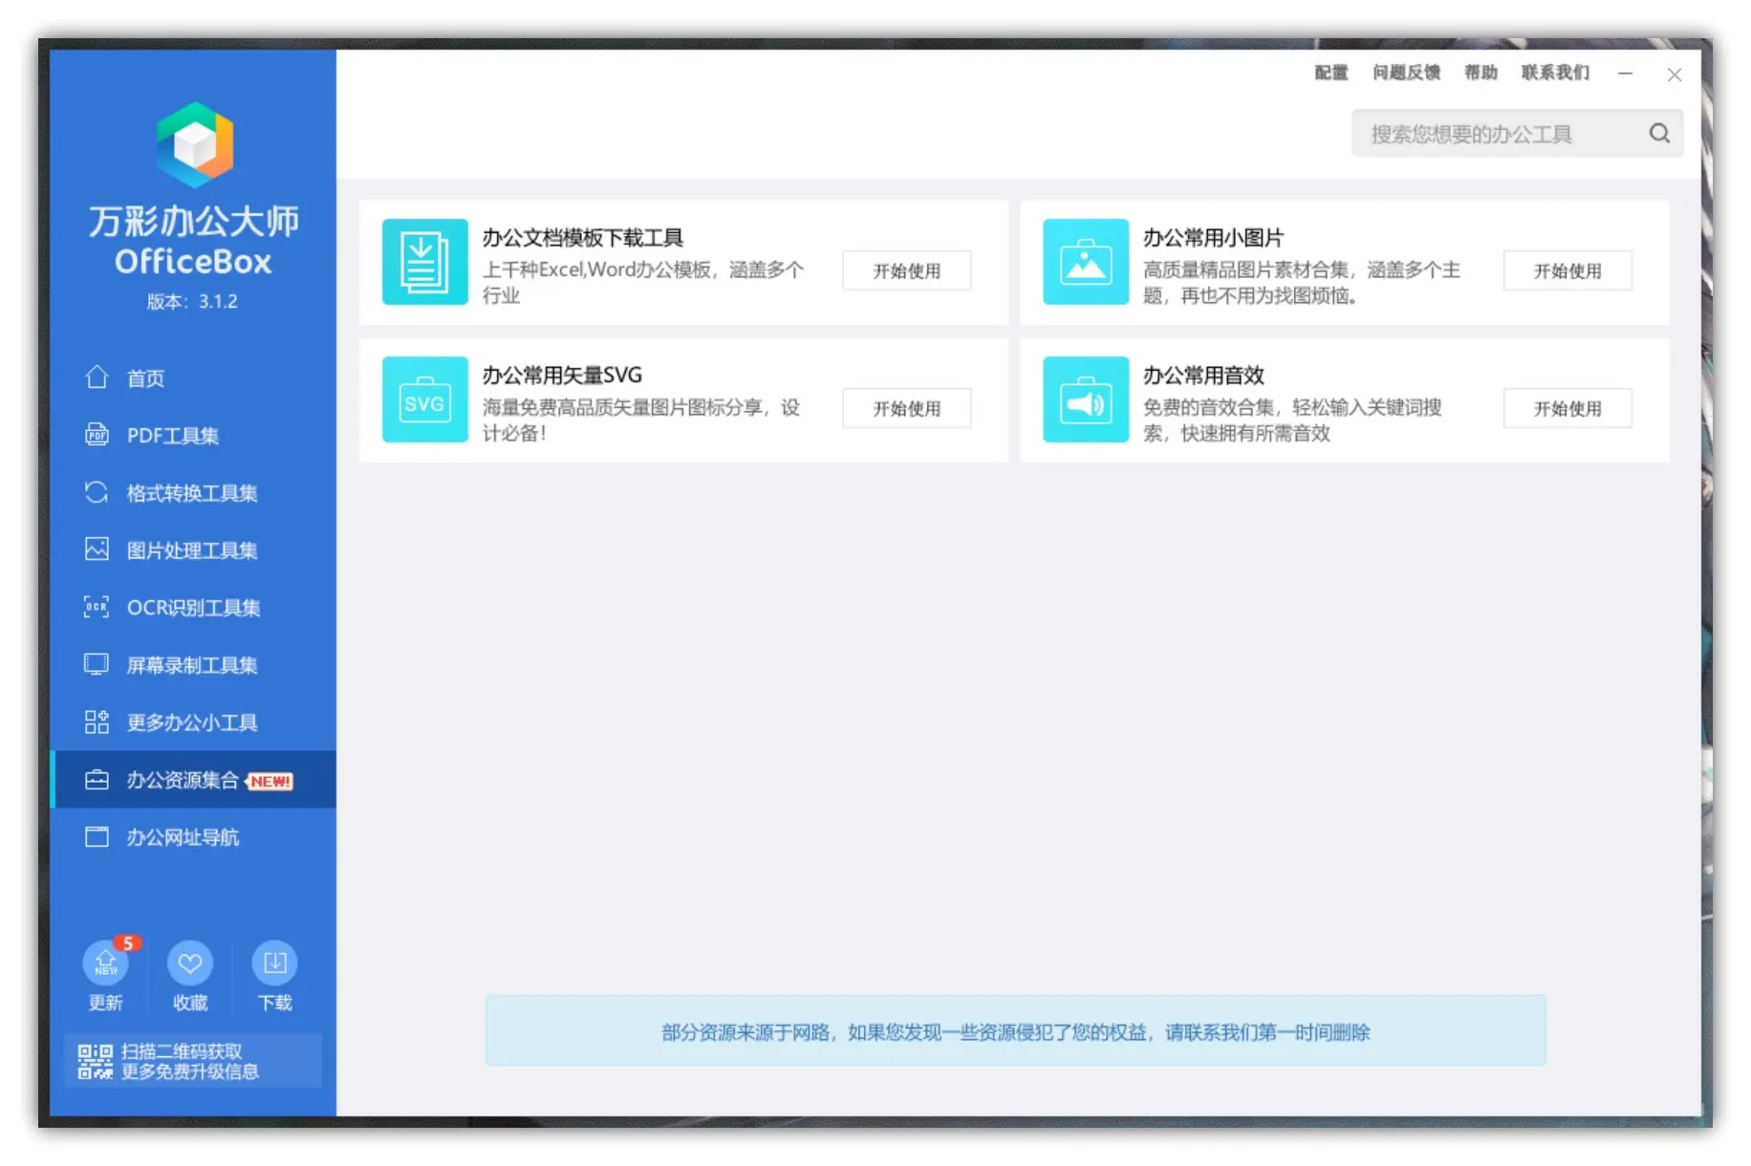Click the 办公常用矢量SVG title
The width and height of the screenshot is (1751, 1166).
[562, 375]
